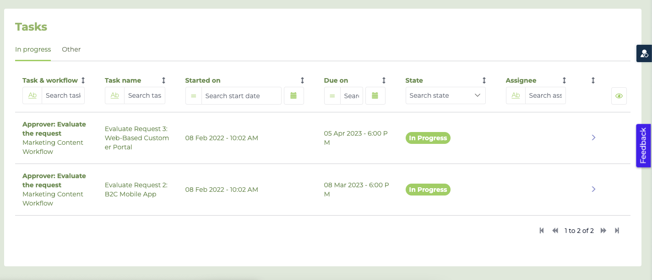This screenshot has height=280, width=652.
Task: Go to first page of results
Action: click(542, 231)
